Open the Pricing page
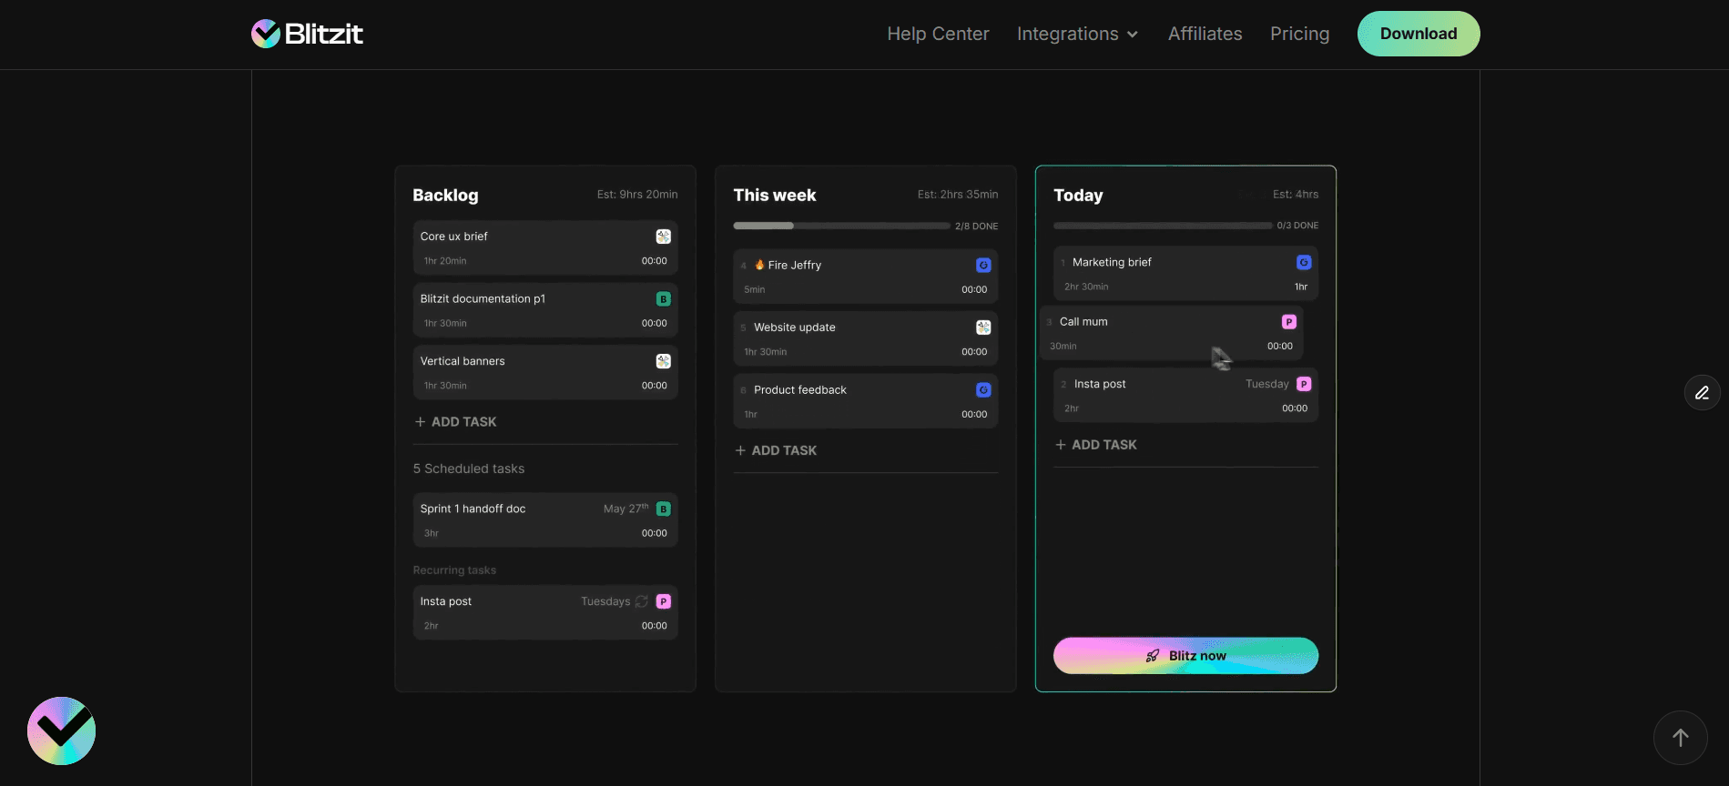The image size is (1729, 786). (1299, 34)
